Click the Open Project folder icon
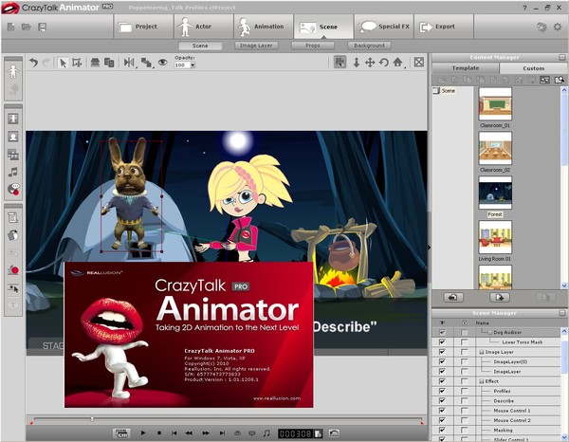The image size is (569, 442). (27, 27)
